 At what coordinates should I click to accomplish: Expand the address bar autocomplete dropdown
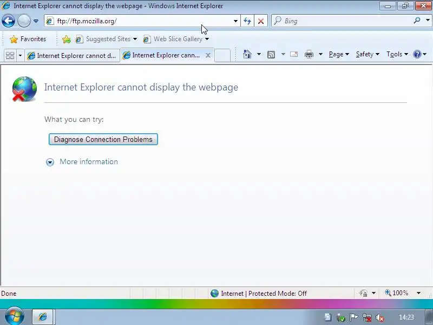coord(235,21)
